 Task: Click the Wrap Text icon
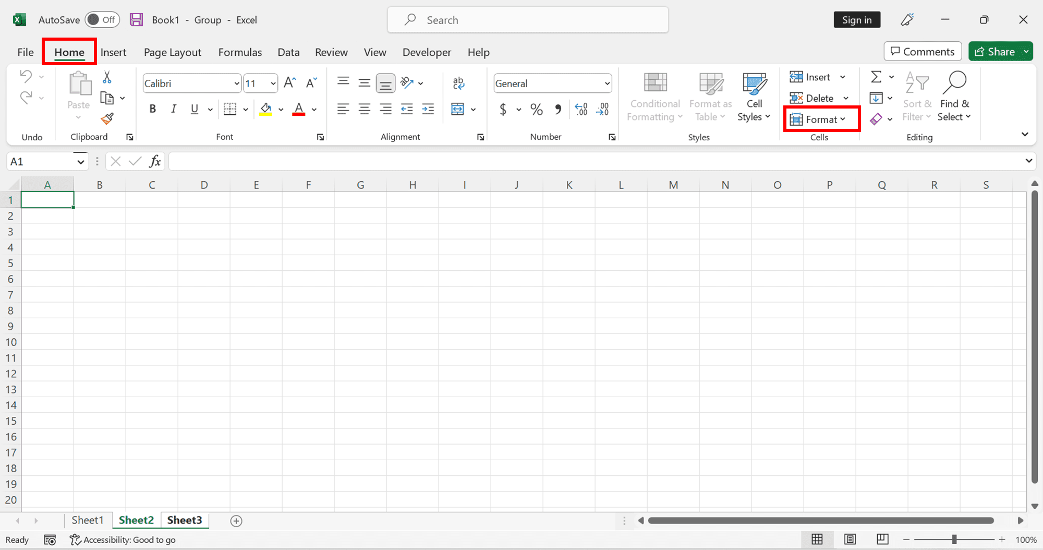(x=459, y=82)
